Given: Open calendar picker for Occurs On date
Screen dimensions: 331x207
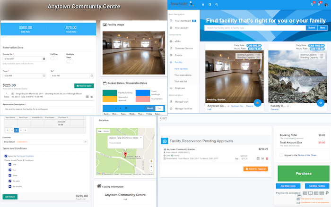Looking at the screenshot, I should [x=44, y=59].
